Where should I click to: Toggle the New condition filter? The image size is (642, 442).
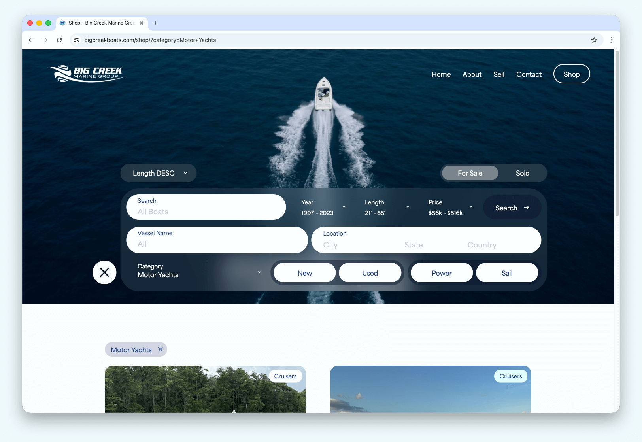[304, 273]
